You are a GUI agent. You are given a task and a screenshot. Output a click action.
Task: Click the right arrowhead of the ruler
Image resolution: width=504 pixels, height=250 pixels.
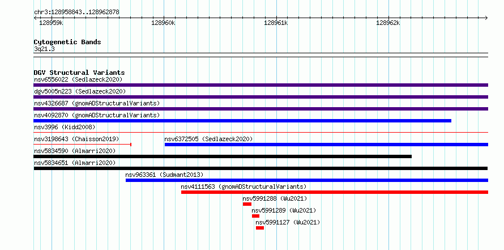click(486, 18)
